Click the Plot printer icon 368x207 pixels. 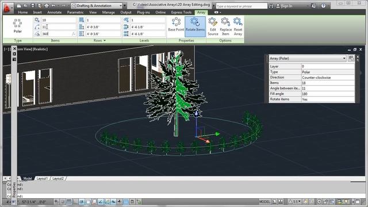(x=47, y=6)
